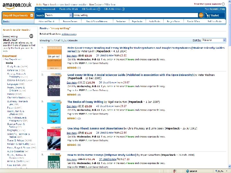Open the Help link
Image resolution: width=231 pixels, height=173 pixels.
pyautogui.click(x=223, y=9)
